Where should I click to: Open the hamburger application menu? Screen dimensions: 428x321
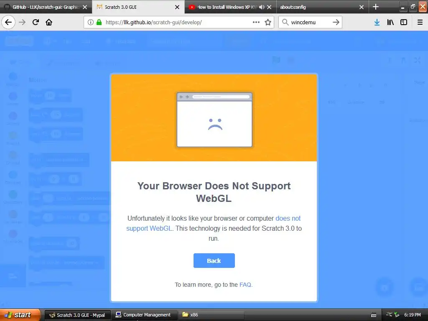click(x=420, y=23)
